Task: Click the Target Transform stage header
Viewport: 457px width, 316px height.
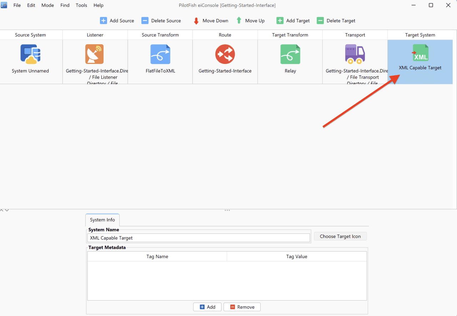Action: [290, 35]
